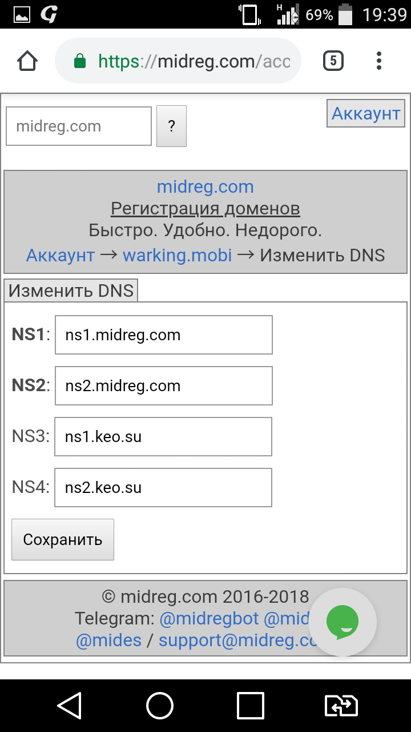Select the Изменить DNS tab
Screen dimensions: 411x732
pyautogui.click(x=71, y=291)
